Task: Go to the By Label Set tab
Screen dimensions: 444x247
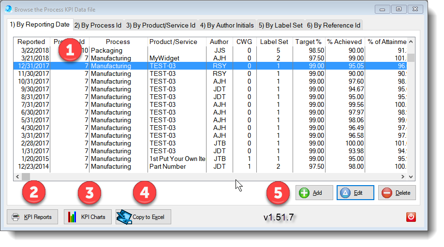Action: 280,25
